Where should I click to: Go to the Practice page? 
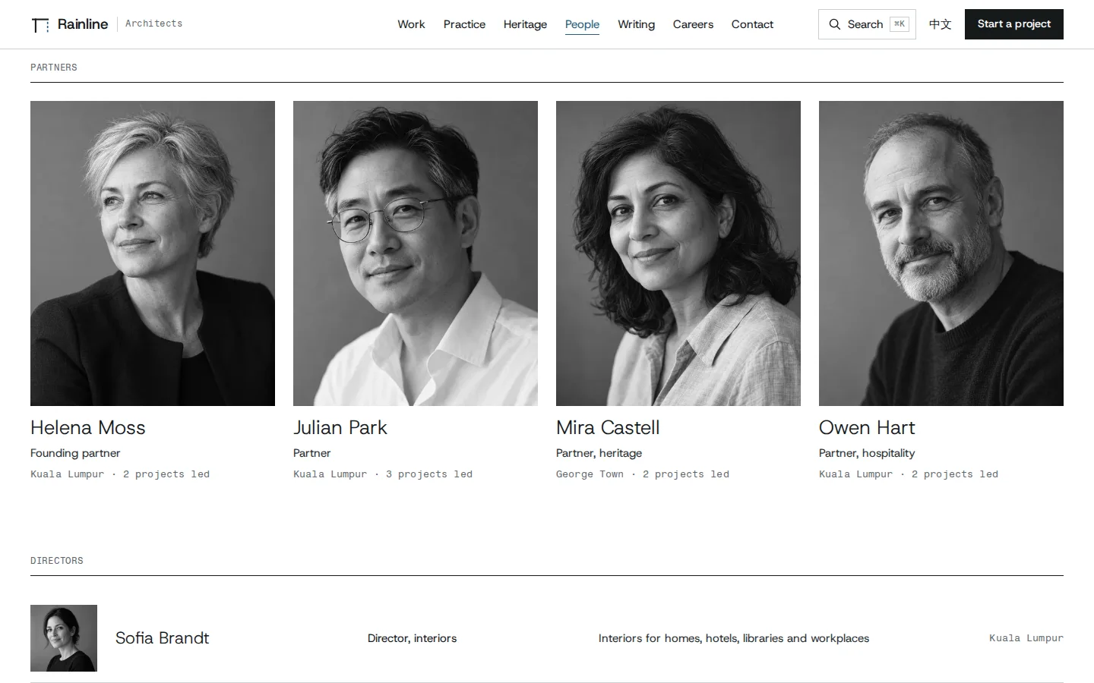464,24
